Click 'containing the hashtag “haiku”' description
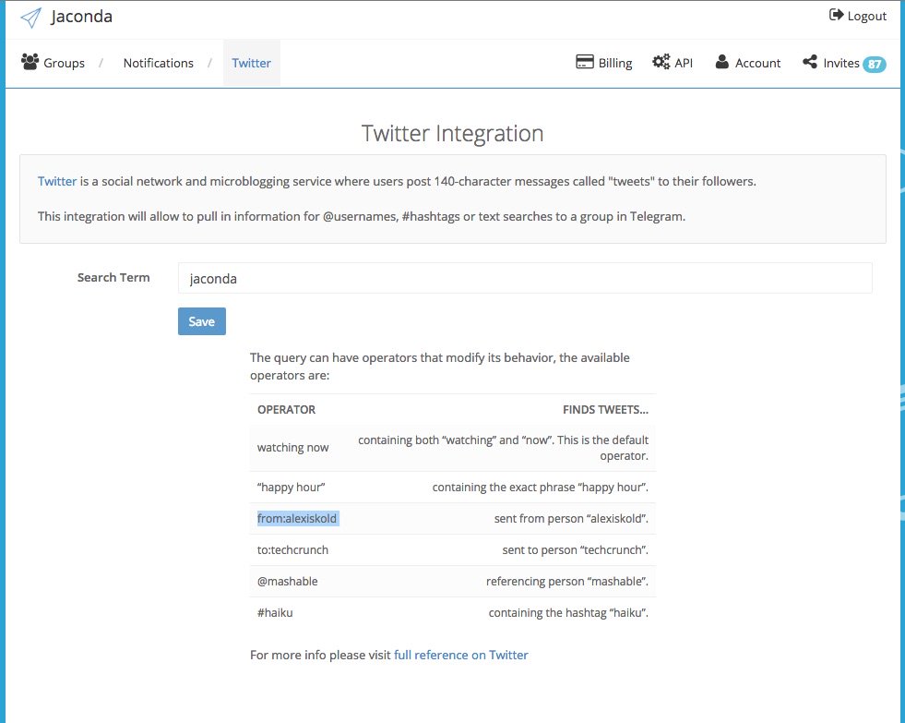The height and width of the screenshot is (723, 905). click(x=568, y=613)
